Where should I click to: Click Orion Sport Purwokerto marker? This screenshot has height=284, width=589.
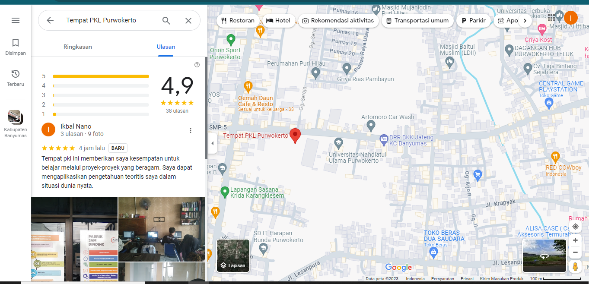pyautogui.click(x=231, y=40)
